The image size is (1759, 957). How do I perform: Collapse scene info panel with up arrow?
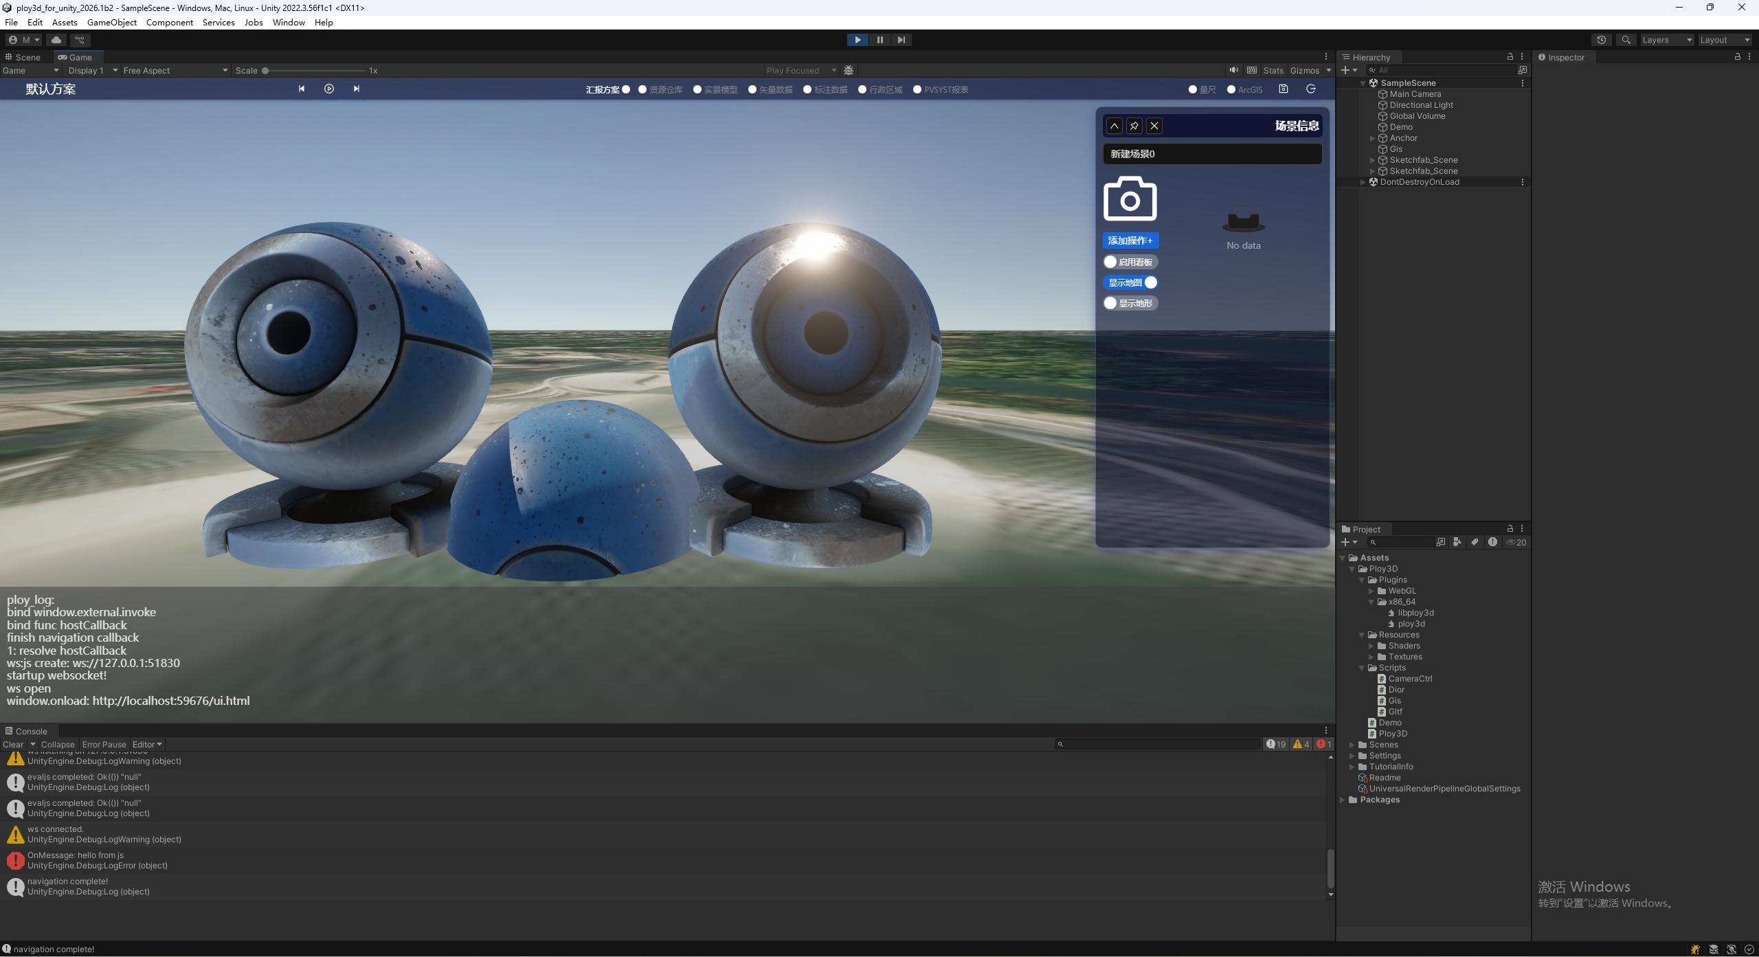1114,126
